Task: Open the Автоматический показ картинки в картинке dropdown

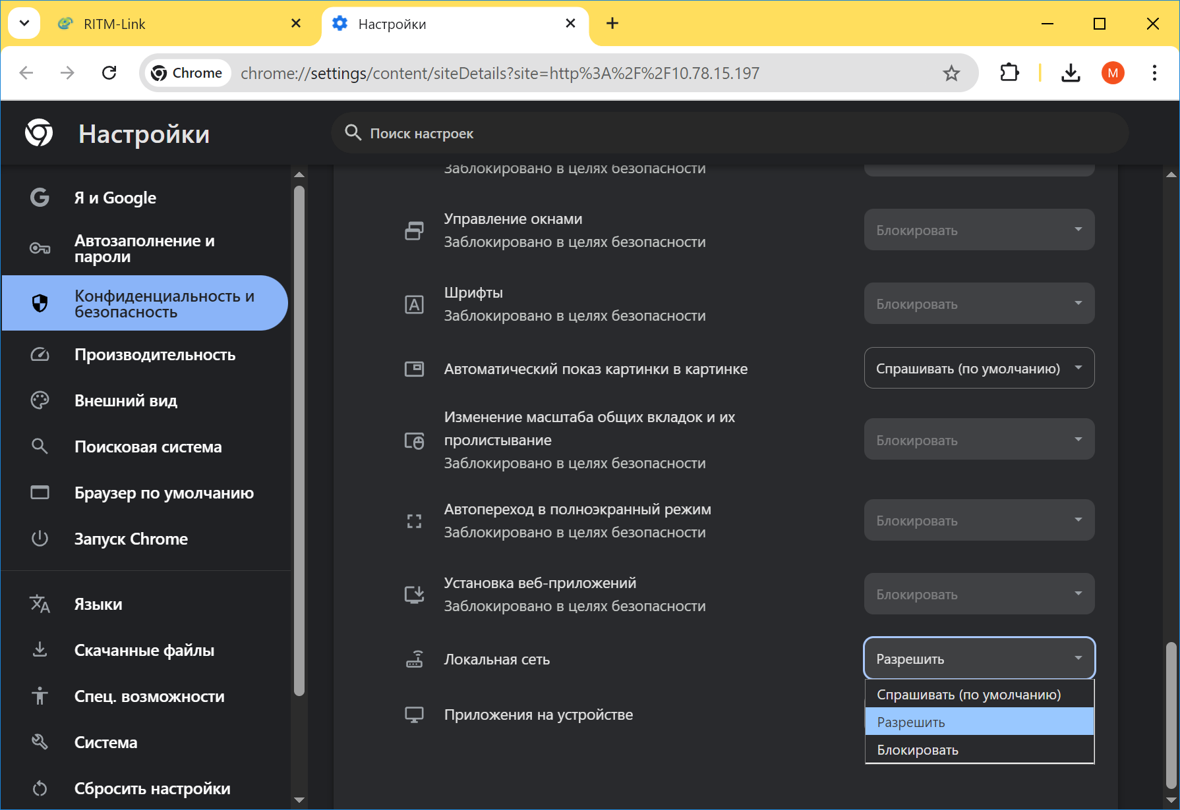Action: click(979, 368)
